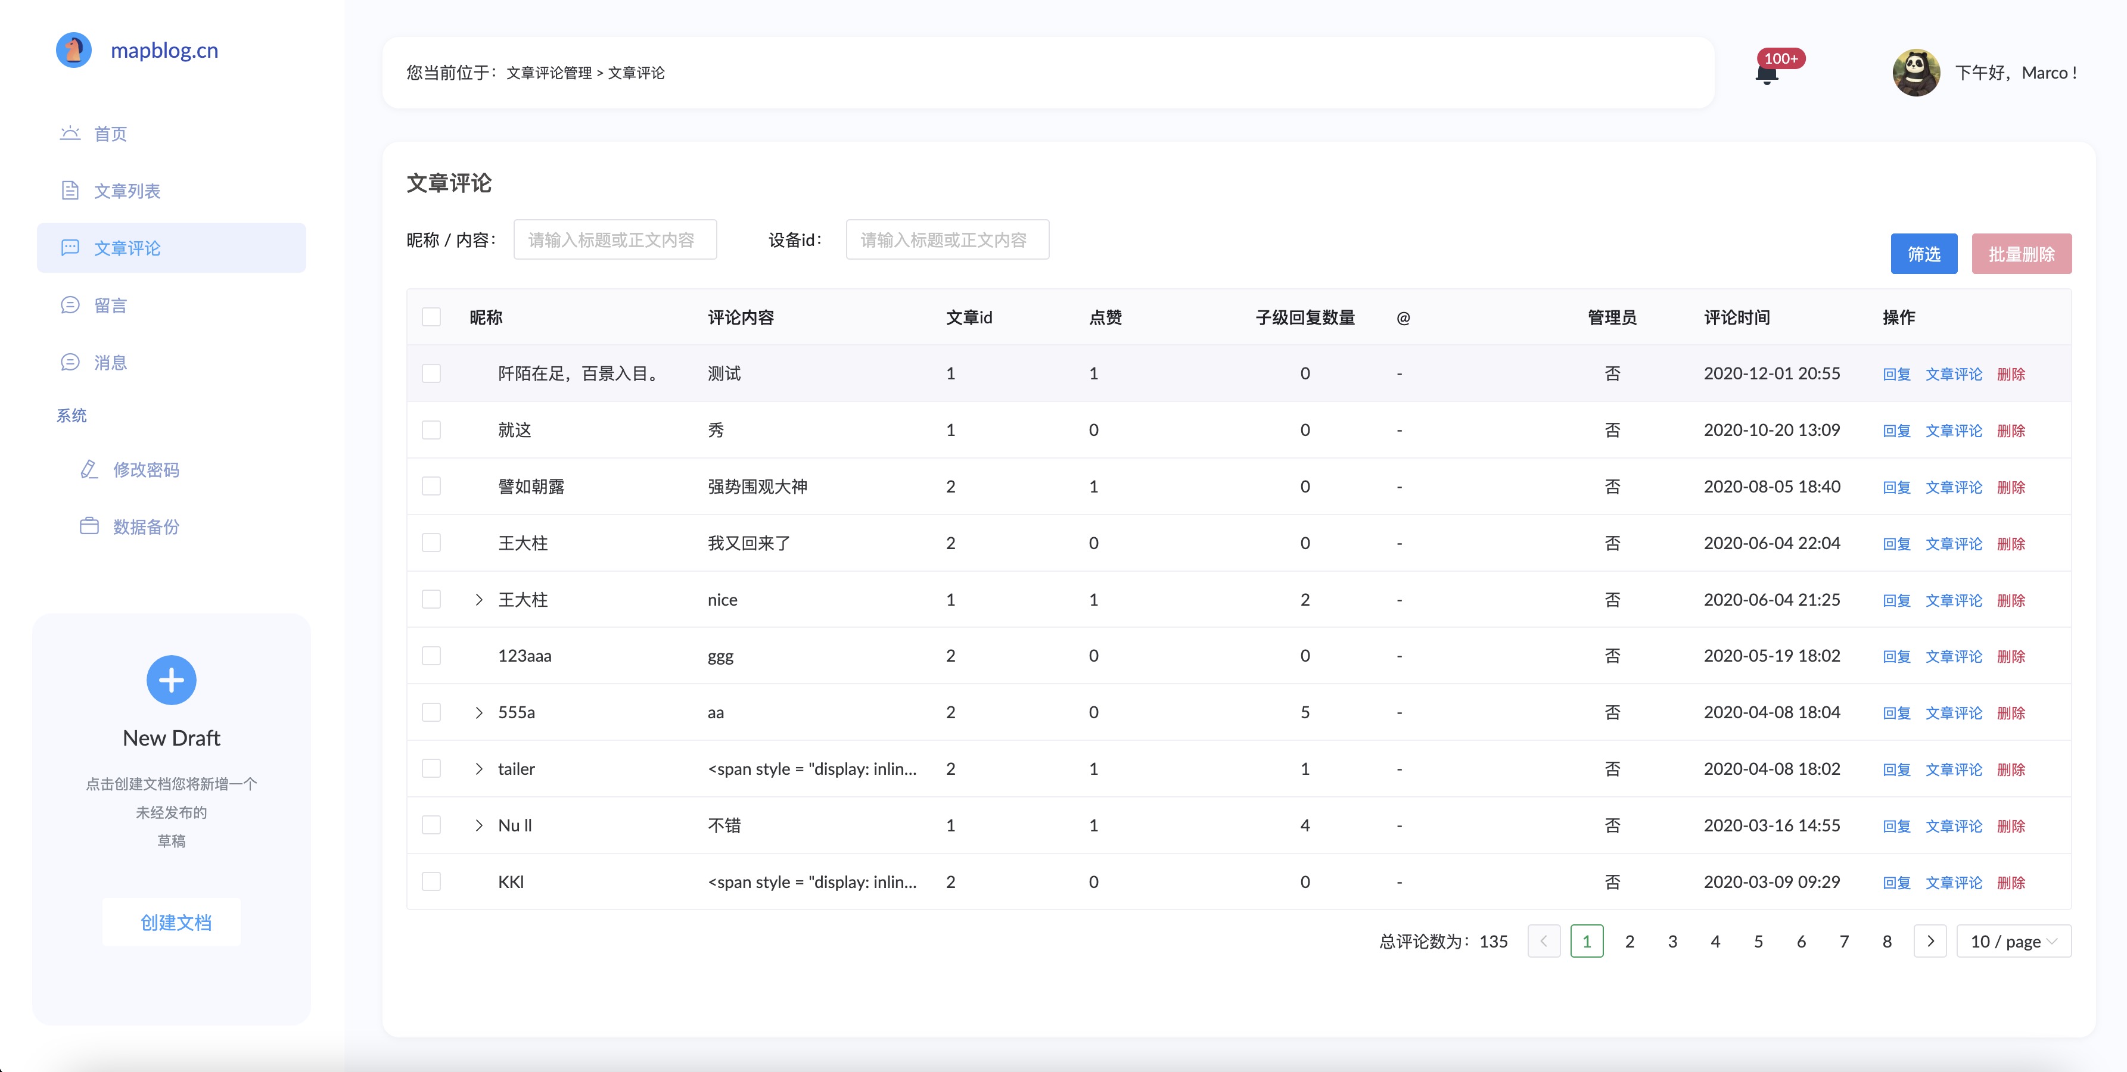Image resolution: width=2127 pixels, height=1072 pixels.
Task: Go to page 5 in pagination
Action: pos(1758,941)
